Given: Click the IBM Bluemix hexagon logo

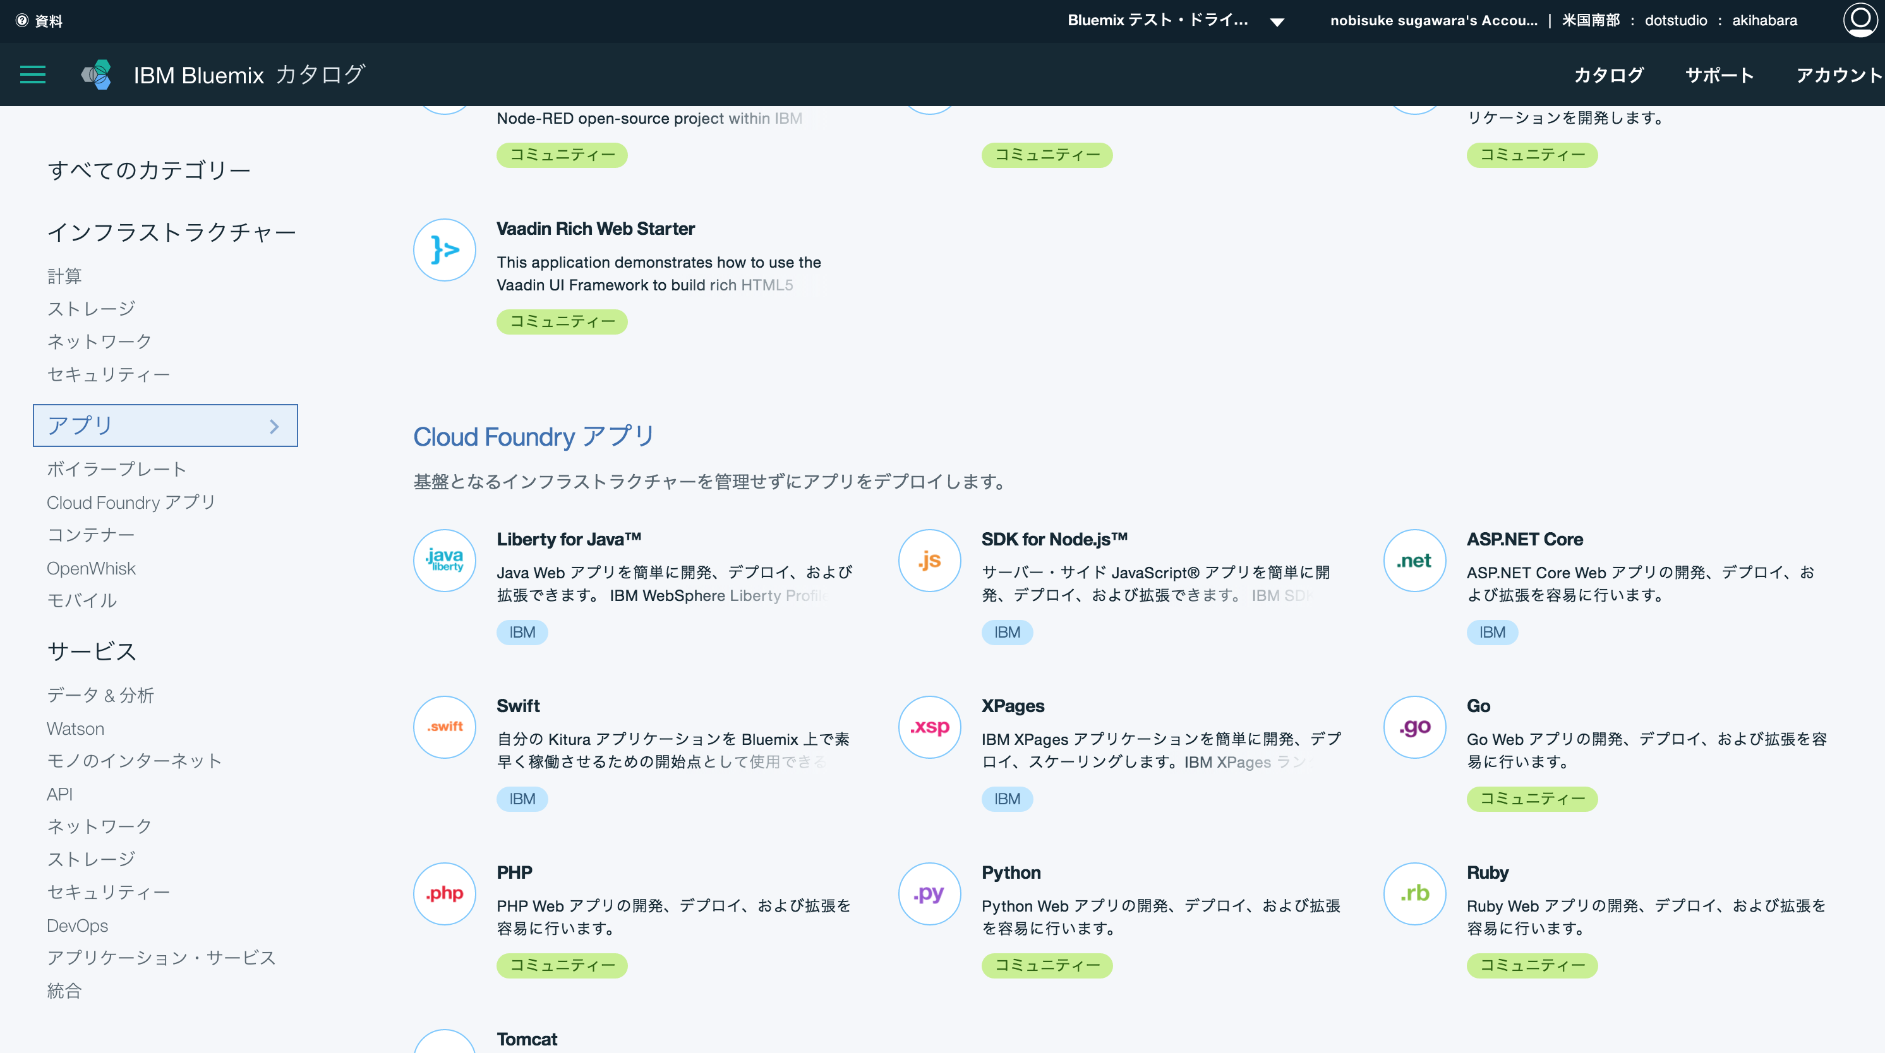Looking at the screenshot, I should point(96,74).
